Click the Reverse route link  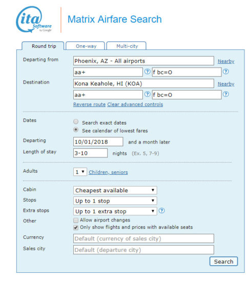click(x=89, y=105)
